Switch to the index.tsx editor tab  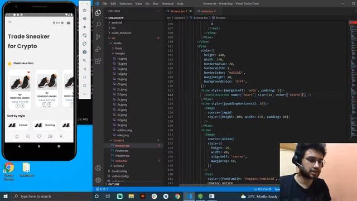(206, 11)
